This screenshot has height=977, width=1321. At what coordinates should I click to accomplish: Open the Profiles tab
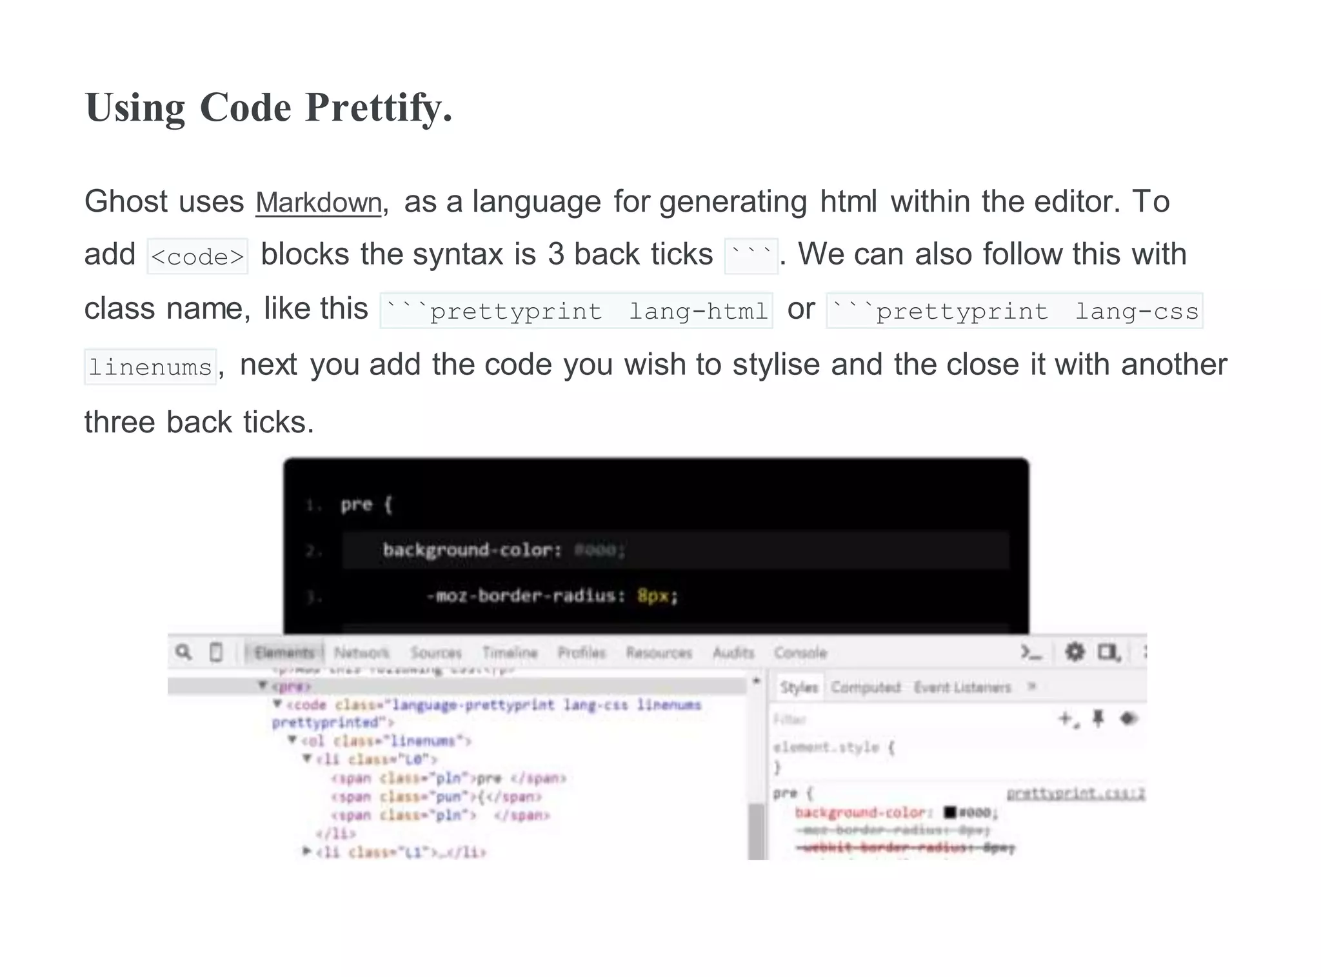[x=582, y=653]
